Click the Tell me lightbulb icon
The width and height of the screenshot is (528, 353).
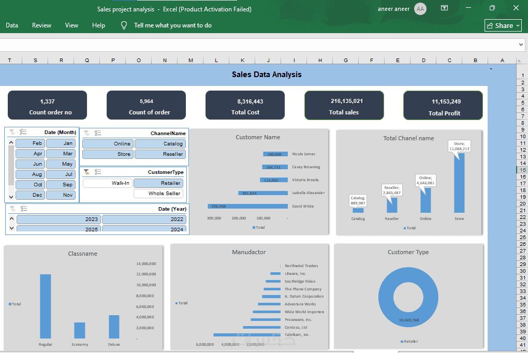coord(124,25)
